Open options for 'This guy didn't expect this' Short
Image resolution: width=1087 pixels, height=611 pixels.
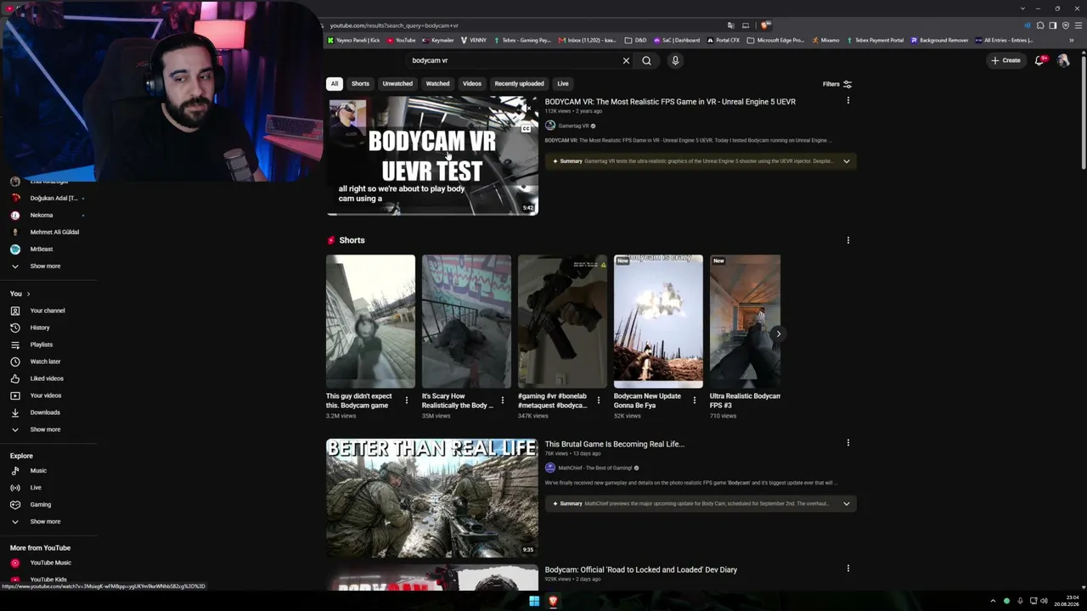[x=407, y=401]
